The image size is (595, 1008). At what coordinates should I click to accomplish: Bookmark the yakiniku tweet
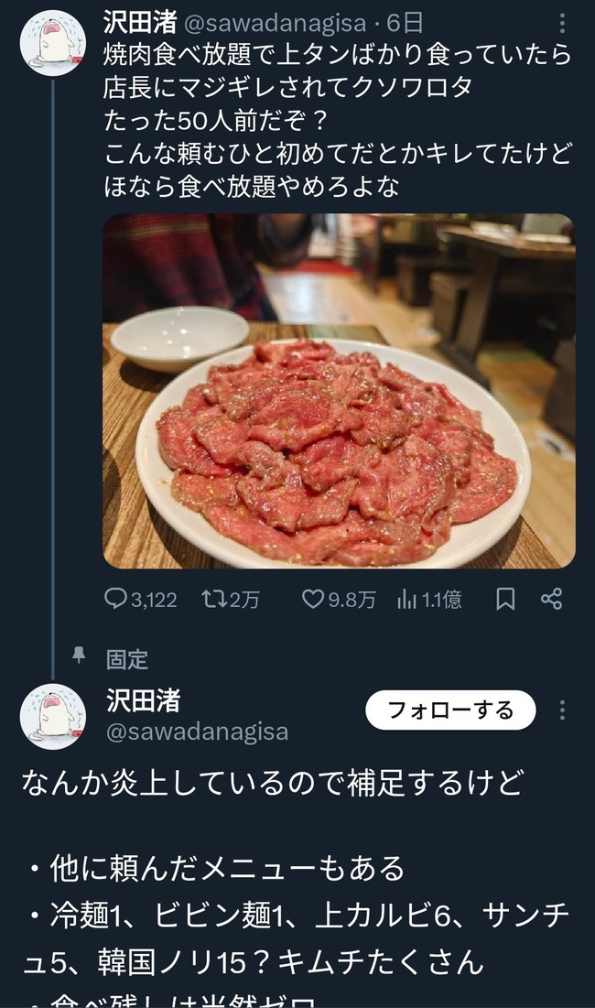(505, 599)
